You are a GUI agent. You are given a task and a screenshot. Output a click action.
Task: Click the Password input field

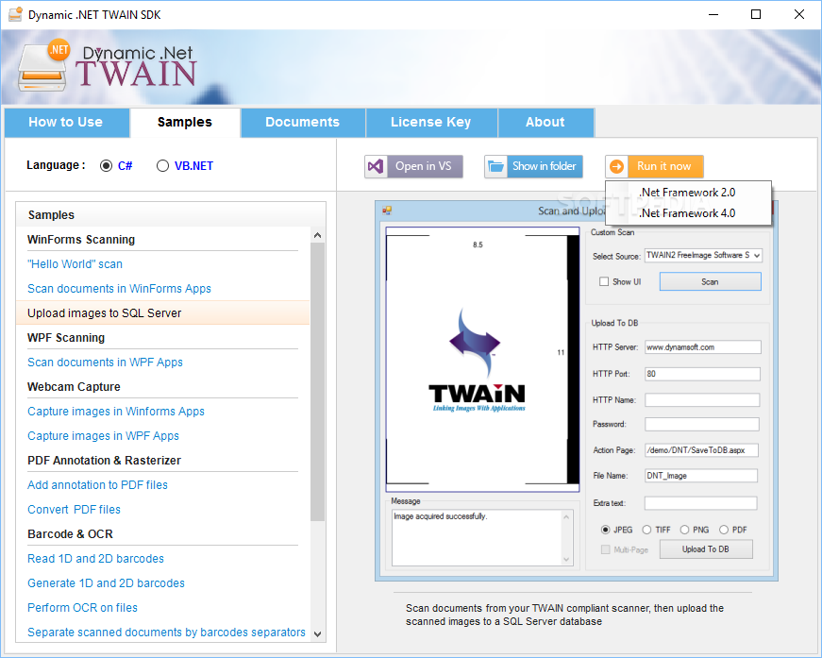702,424
